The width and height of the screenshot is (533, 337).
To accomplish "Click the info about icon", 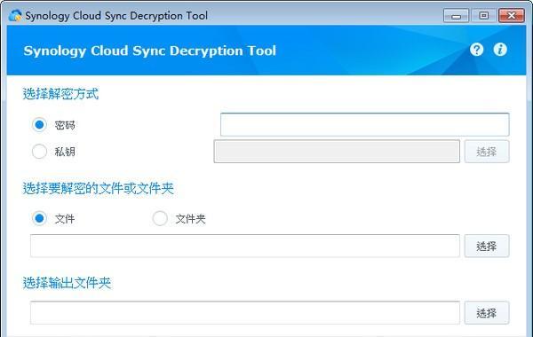I will pos(500,50).
